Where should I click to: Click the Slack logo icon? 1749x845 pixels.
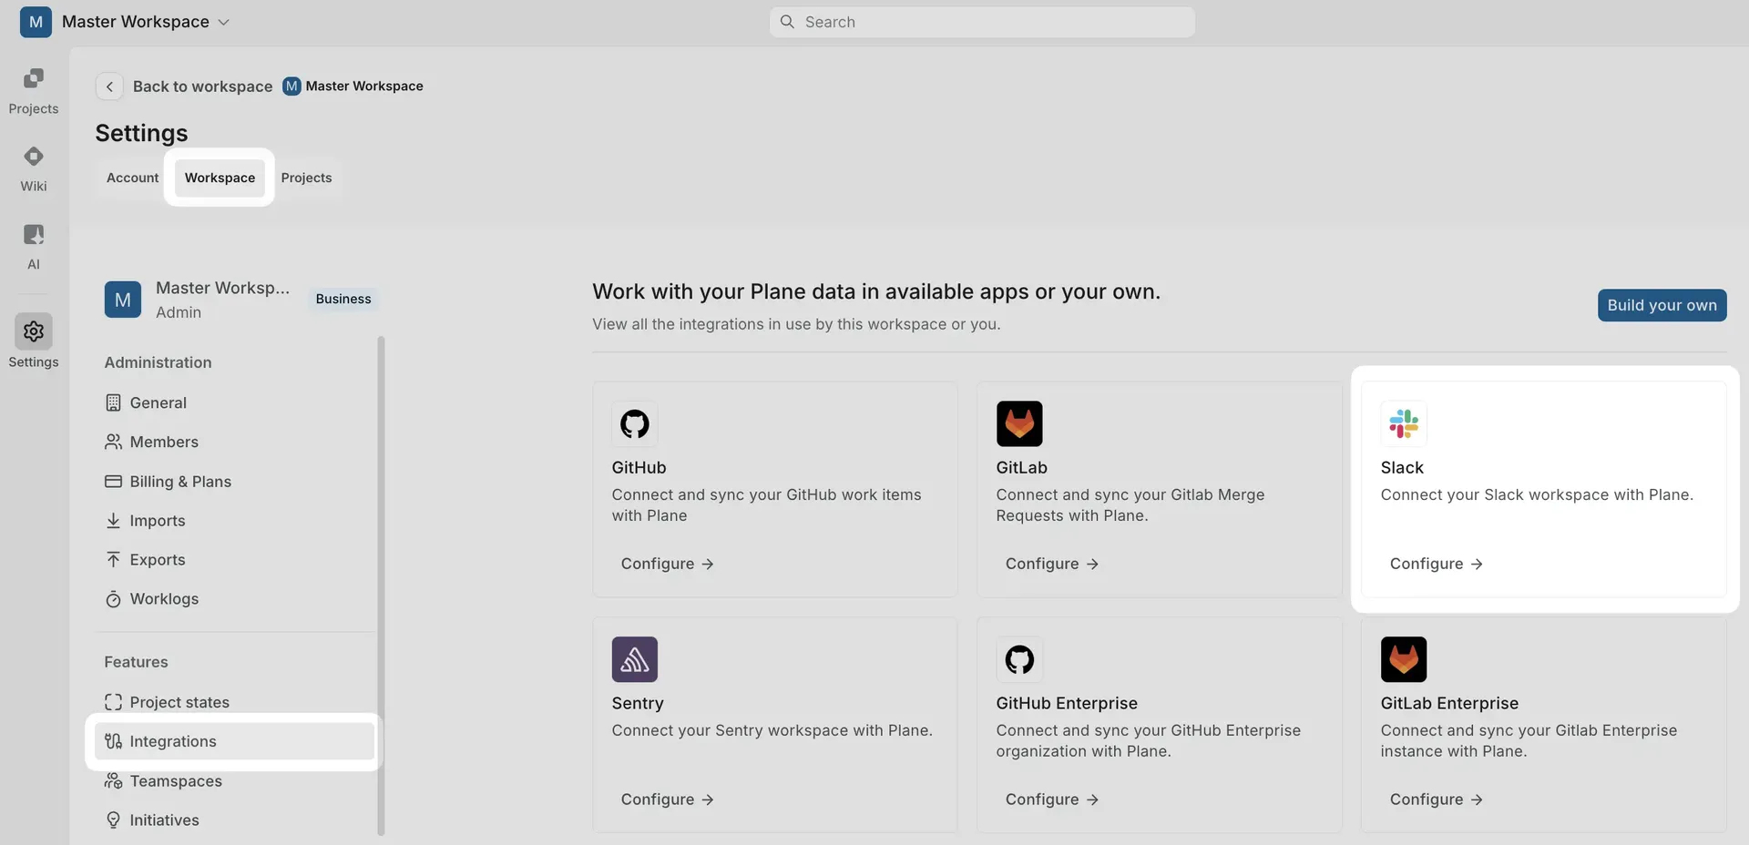click(1404, 423)
